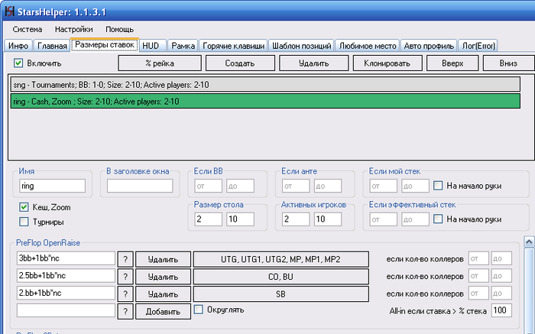Screen dimensions: 535x334
Task: Enable the Турниры checkbox
Action: (x=24, y=222)
